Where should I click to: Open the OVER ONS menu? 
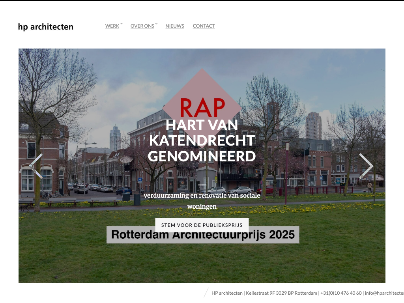[142, 26]
